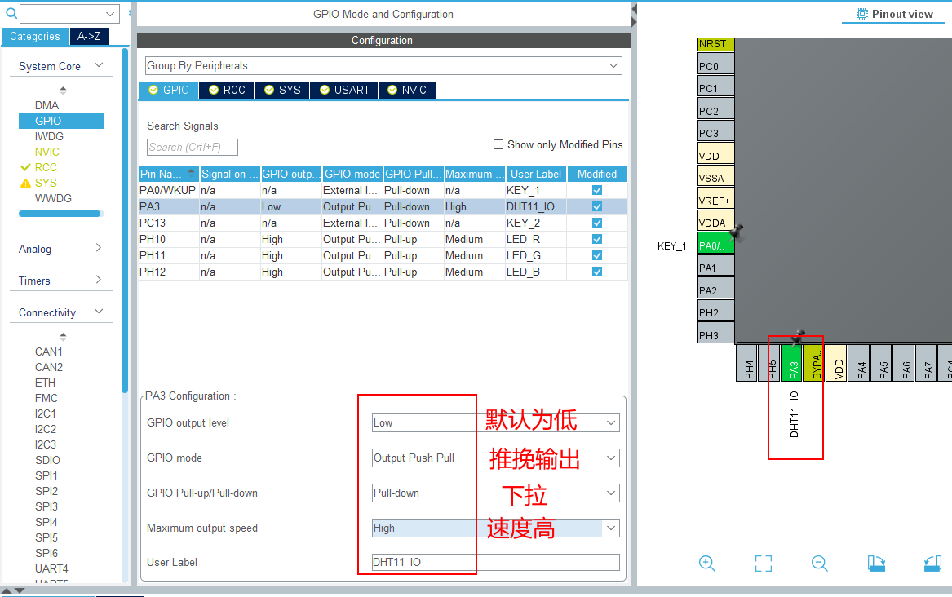
Task: Click the Pinout view chip icon
Action: 861,14
